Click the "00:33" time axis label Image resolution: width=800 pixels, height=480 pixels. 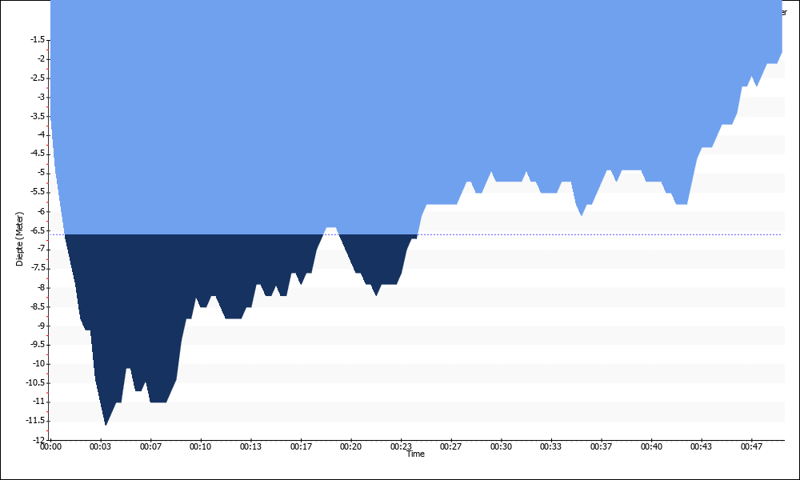[551, 447]
